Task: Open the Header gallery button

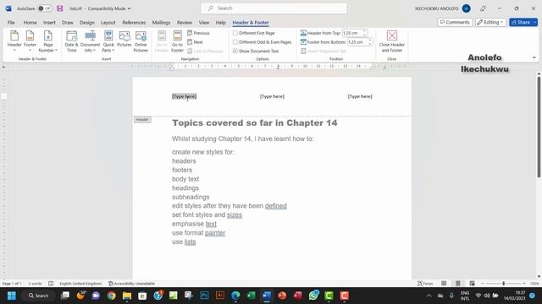Action: (14, 41)
